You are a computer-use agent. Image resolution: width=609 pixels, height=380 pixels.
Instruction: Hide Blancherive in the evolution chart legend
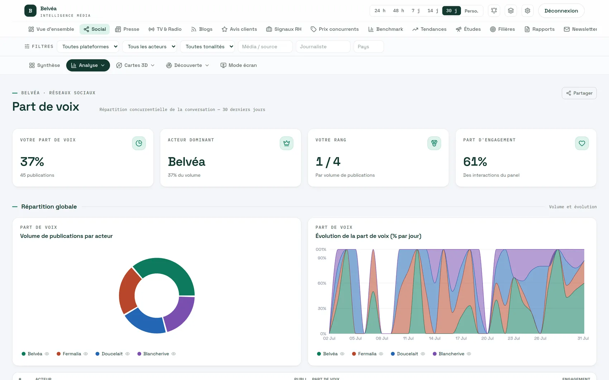pos(469,354)
